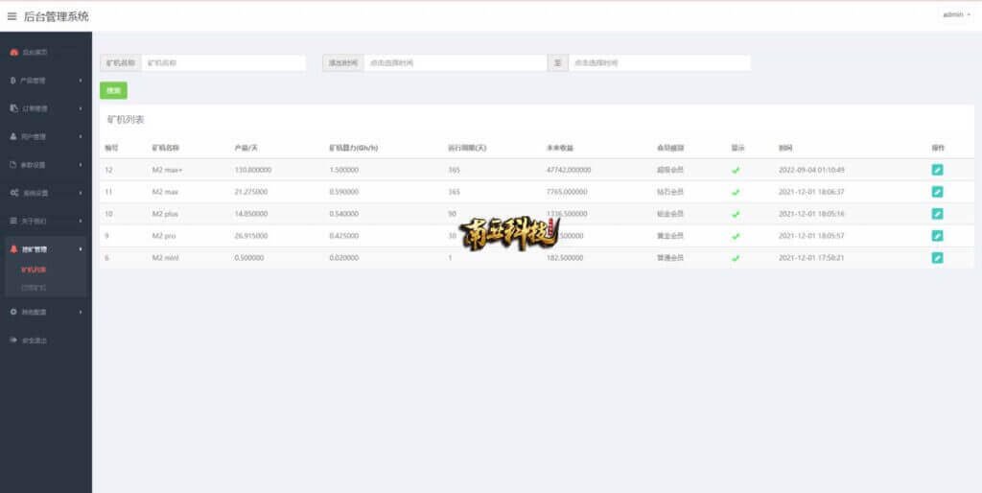This screenshot has height=493, width=982.
Task: Click edit icon for M2 mini row
Action: click(937, 258)
